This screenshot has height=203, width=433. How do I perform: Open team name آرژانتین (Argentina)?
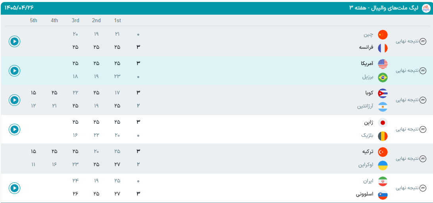[365, 107]
